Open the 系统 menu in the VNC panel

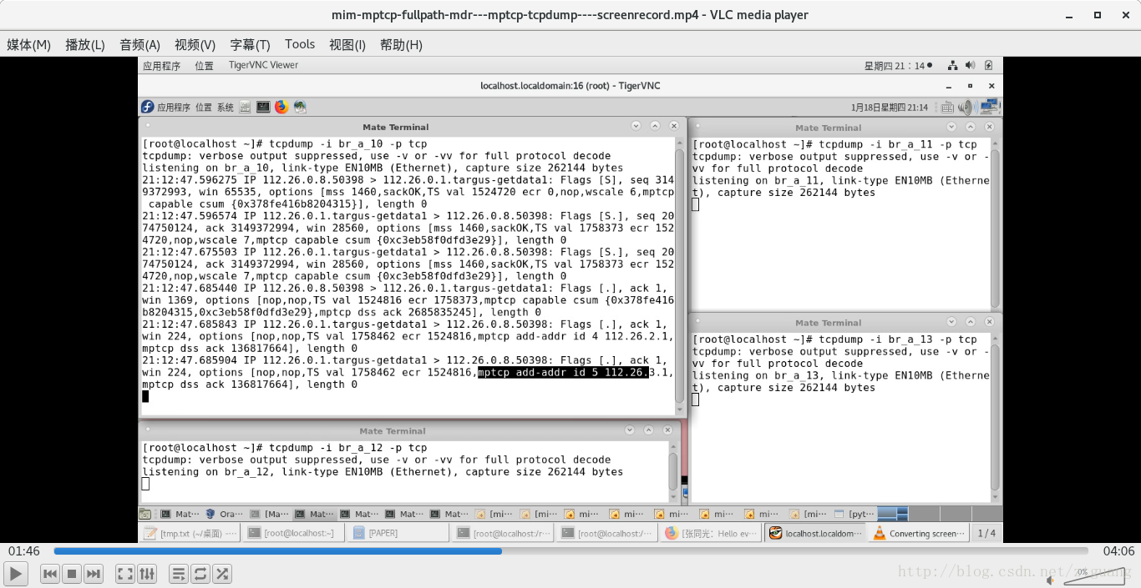coord(226,107)
